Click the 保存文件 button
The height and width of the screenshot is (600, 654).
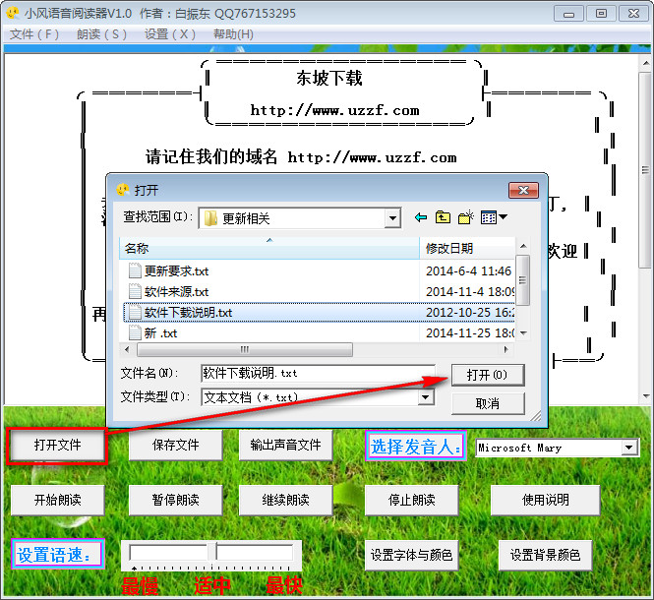pyautogui.click(x=176, y=445)
